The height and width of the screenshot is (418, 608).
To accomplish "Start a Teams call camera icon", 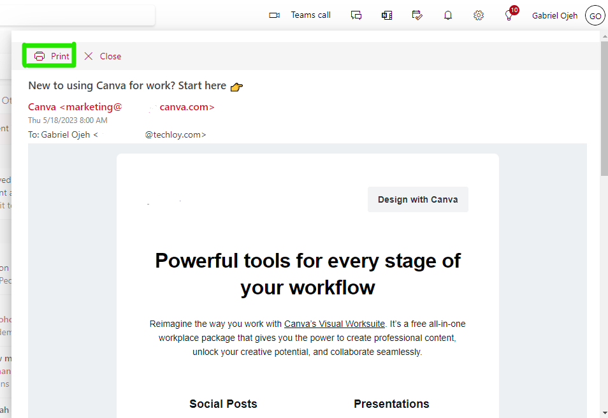I will click(x=275, y=15).
